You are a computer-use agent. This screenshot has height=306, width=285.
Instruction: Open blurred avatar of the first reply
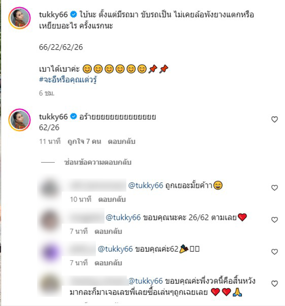[50, 188]
